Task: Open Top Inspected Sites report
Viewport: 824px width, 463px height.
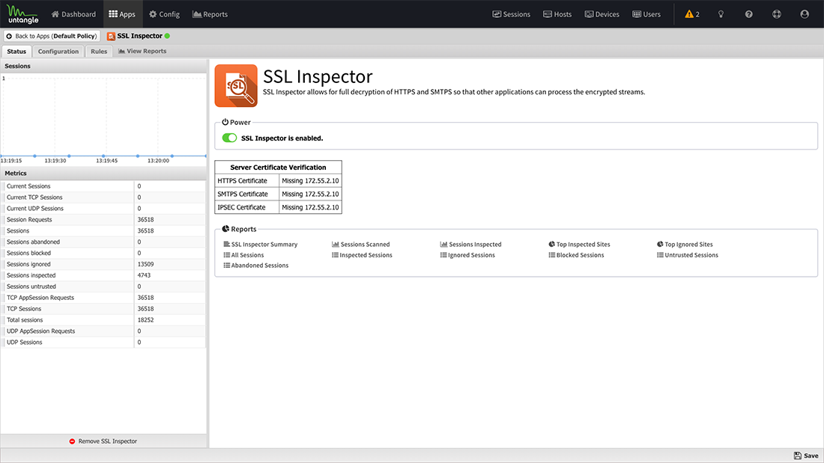Action: coord(579,244)
